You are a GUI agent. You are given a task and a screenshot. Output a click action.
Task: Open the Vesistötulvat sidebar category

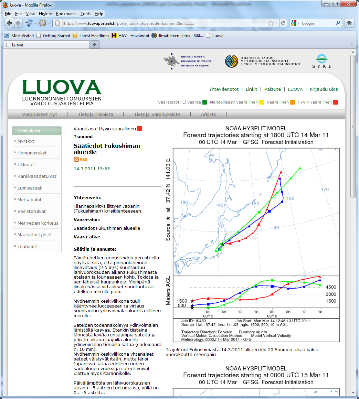click(x=32, y=212)
